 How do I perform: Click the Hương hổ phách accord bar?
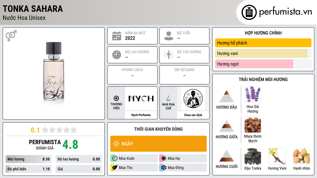click(263, 43)
